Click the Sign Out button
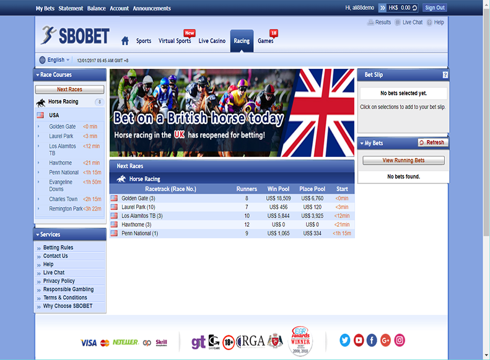 pos(434,8)
